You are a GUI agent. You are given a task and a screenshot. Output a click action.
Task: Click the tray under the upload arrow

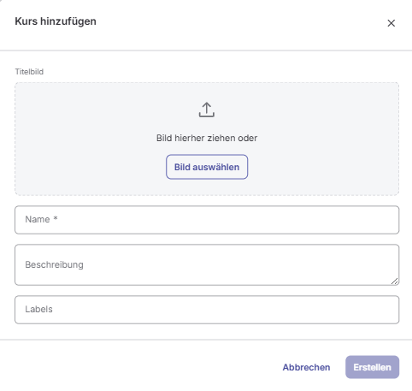207,115
